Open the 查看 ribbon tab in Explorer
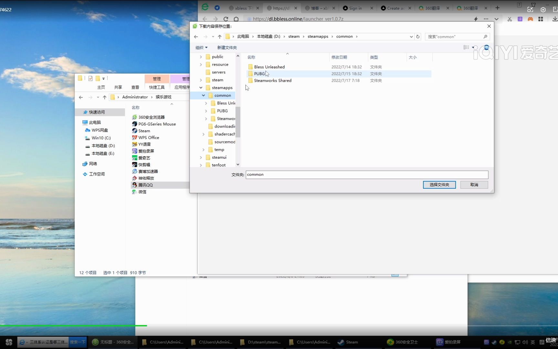 (x=135, y=87)
